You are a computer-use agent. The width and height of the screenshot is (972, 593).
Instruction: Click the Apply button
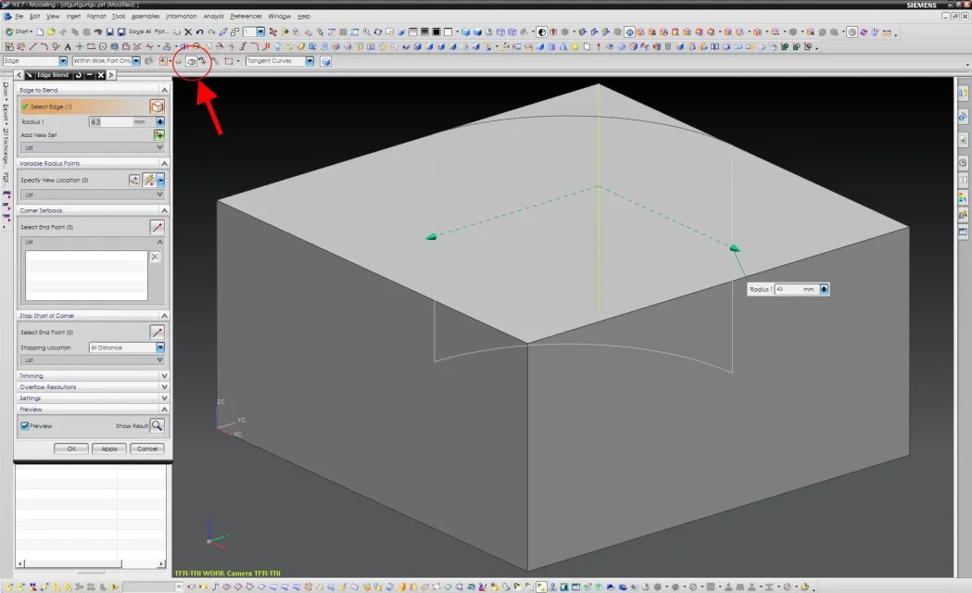tap(109, 448)
